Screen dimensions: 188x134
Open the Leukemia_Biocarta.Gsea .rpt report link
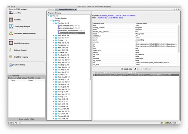[117, 16]
